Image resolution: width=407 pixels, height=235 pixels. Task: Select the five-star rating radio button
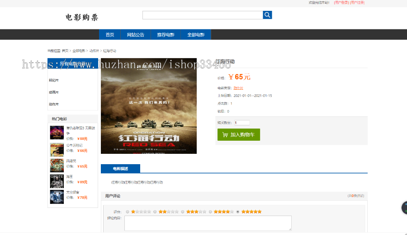click(x=238, y=212)
